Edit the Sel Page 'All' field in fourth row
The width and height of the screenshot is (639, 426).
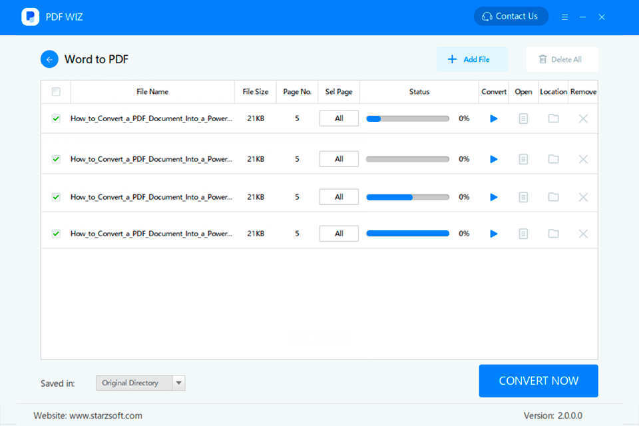(339, 234)
